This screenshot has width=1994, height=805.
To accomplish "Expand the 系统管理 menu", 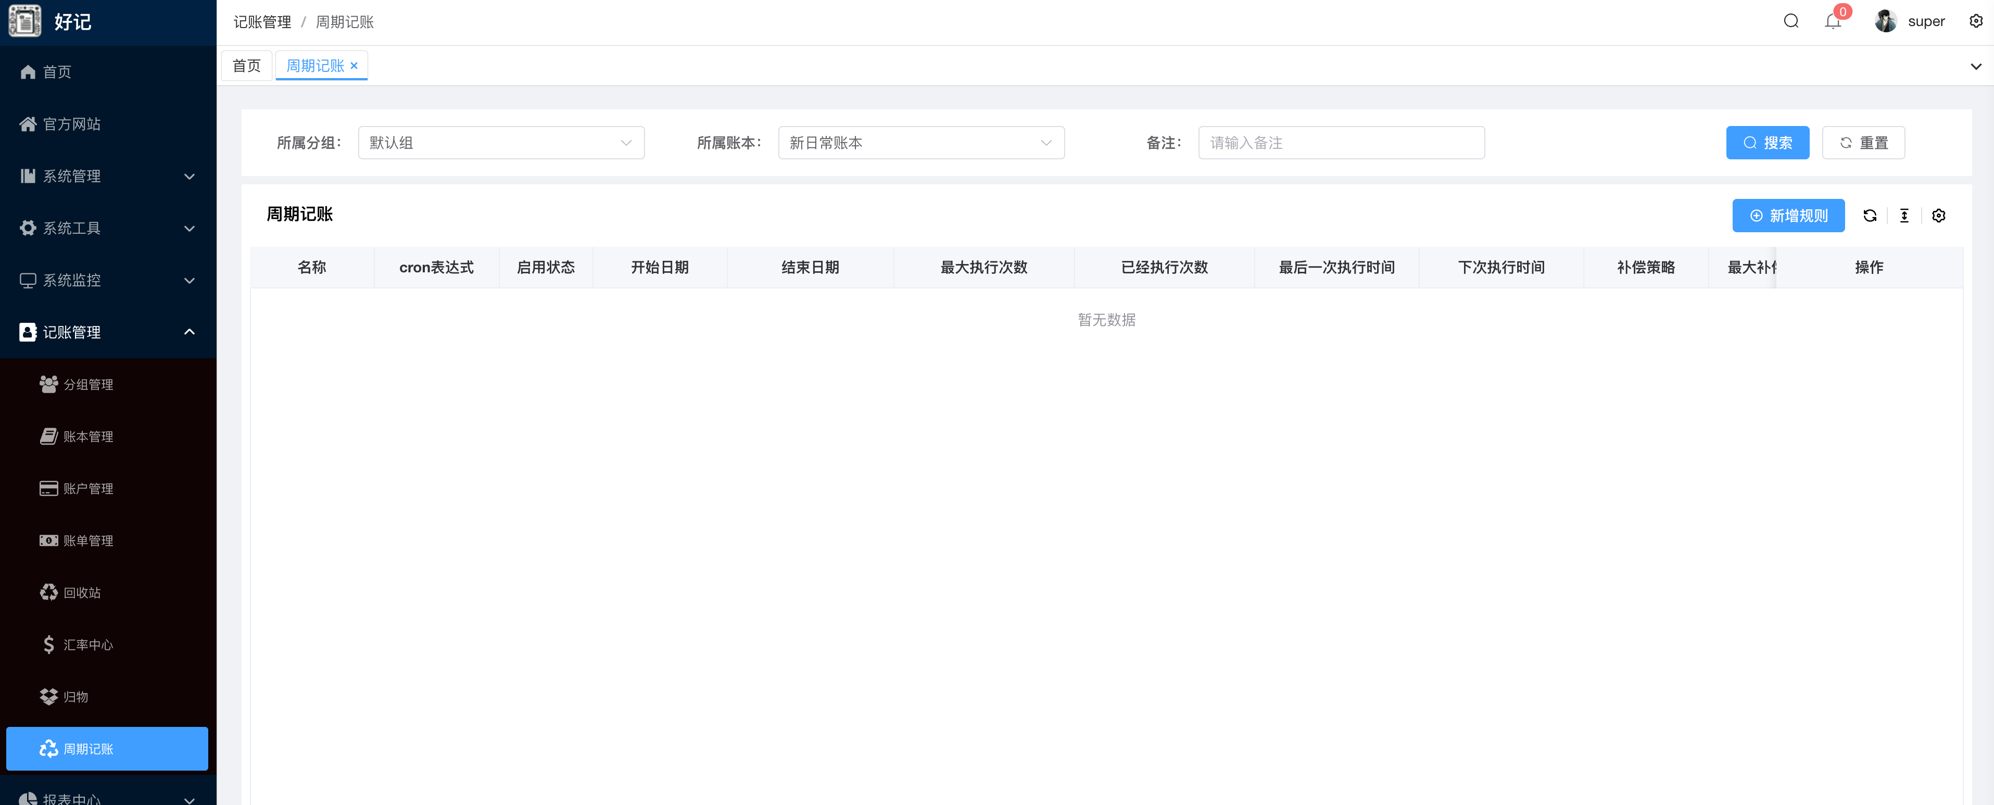I will click(x=108, y=175).
